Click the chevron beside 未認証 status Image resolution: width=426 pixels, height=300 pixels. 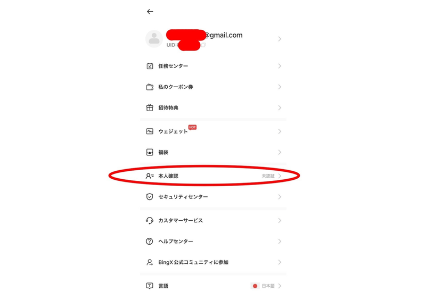(280, 176)
